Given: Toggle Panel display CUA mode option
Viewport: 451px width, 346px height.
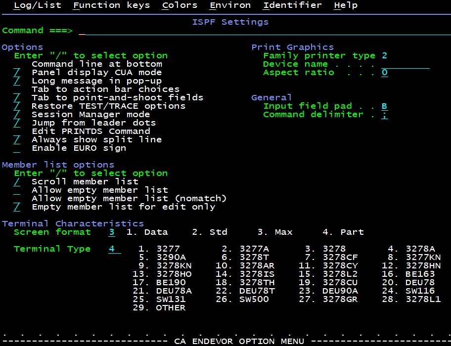Looking at the screenshot, I should click(x=17, y=73).
